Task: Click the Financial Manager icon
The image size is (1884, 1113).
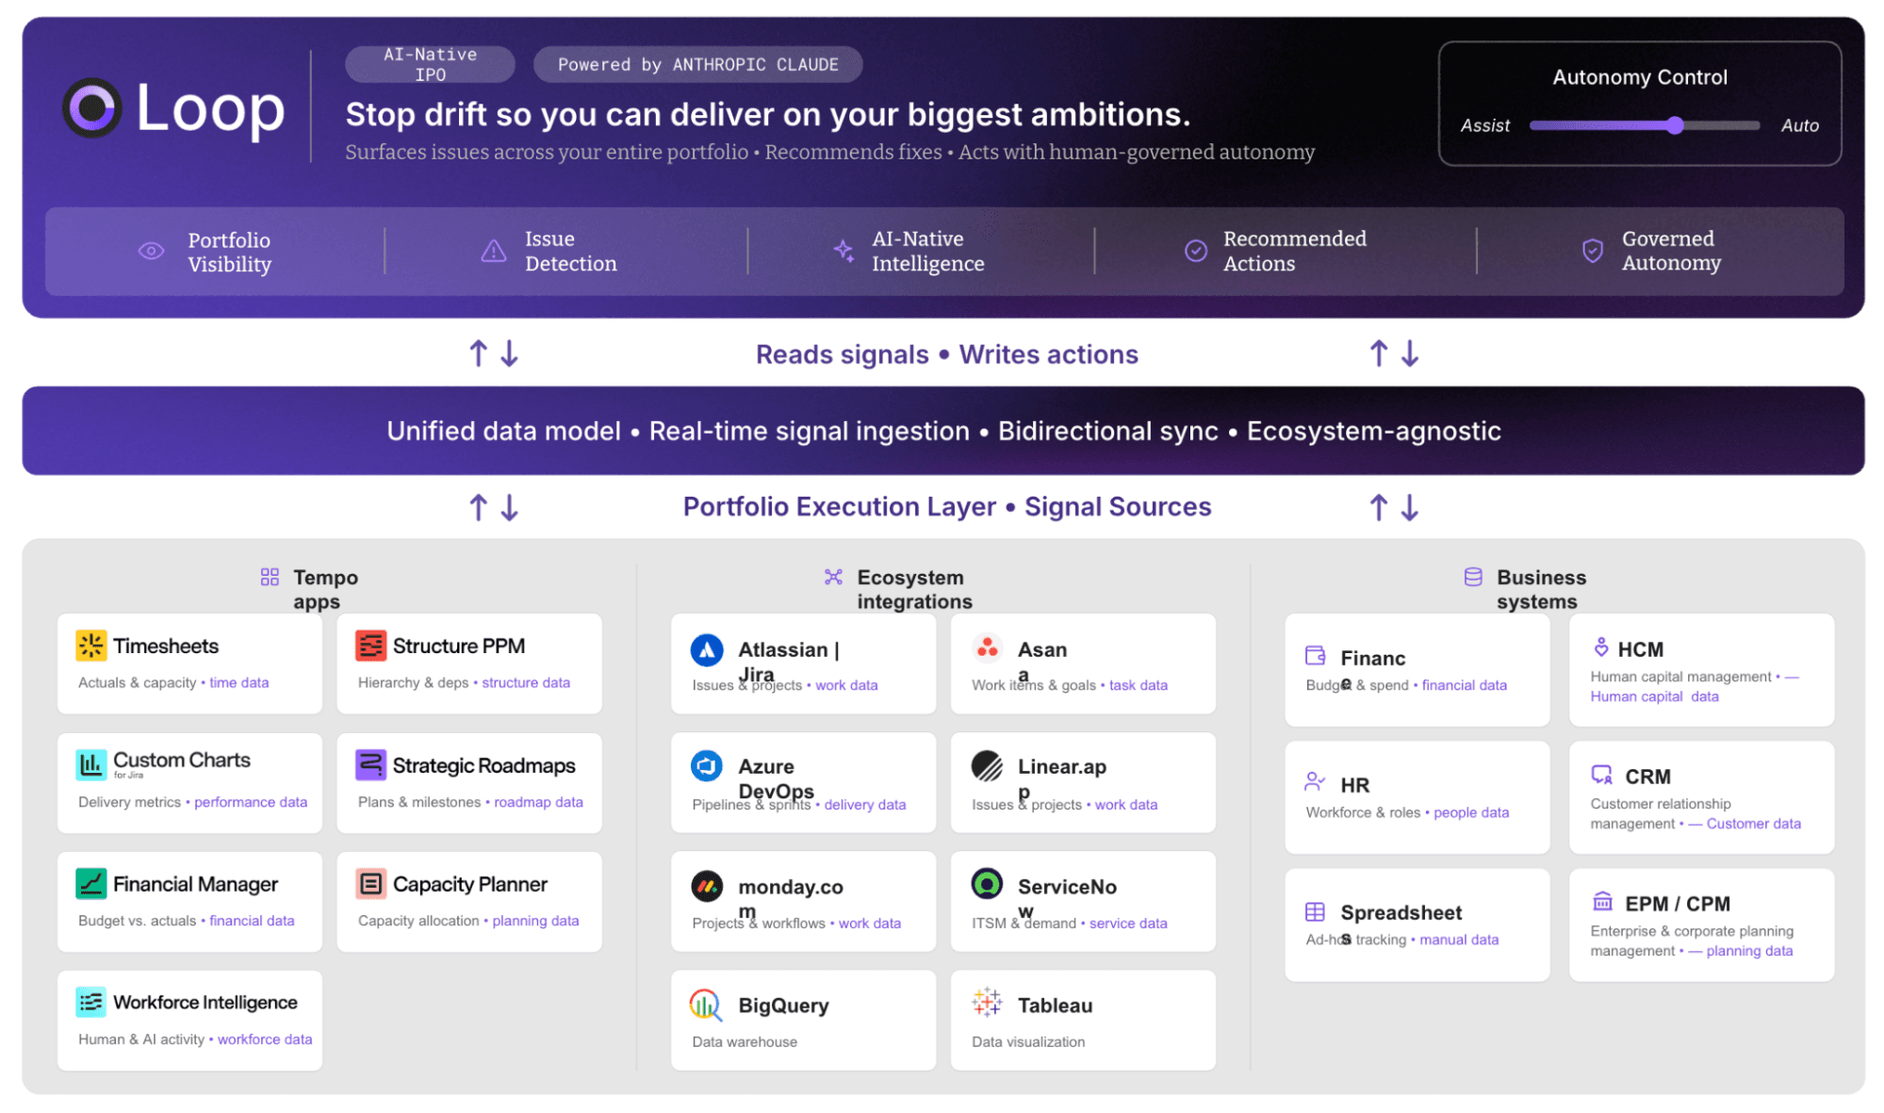Action: (91, 883)
